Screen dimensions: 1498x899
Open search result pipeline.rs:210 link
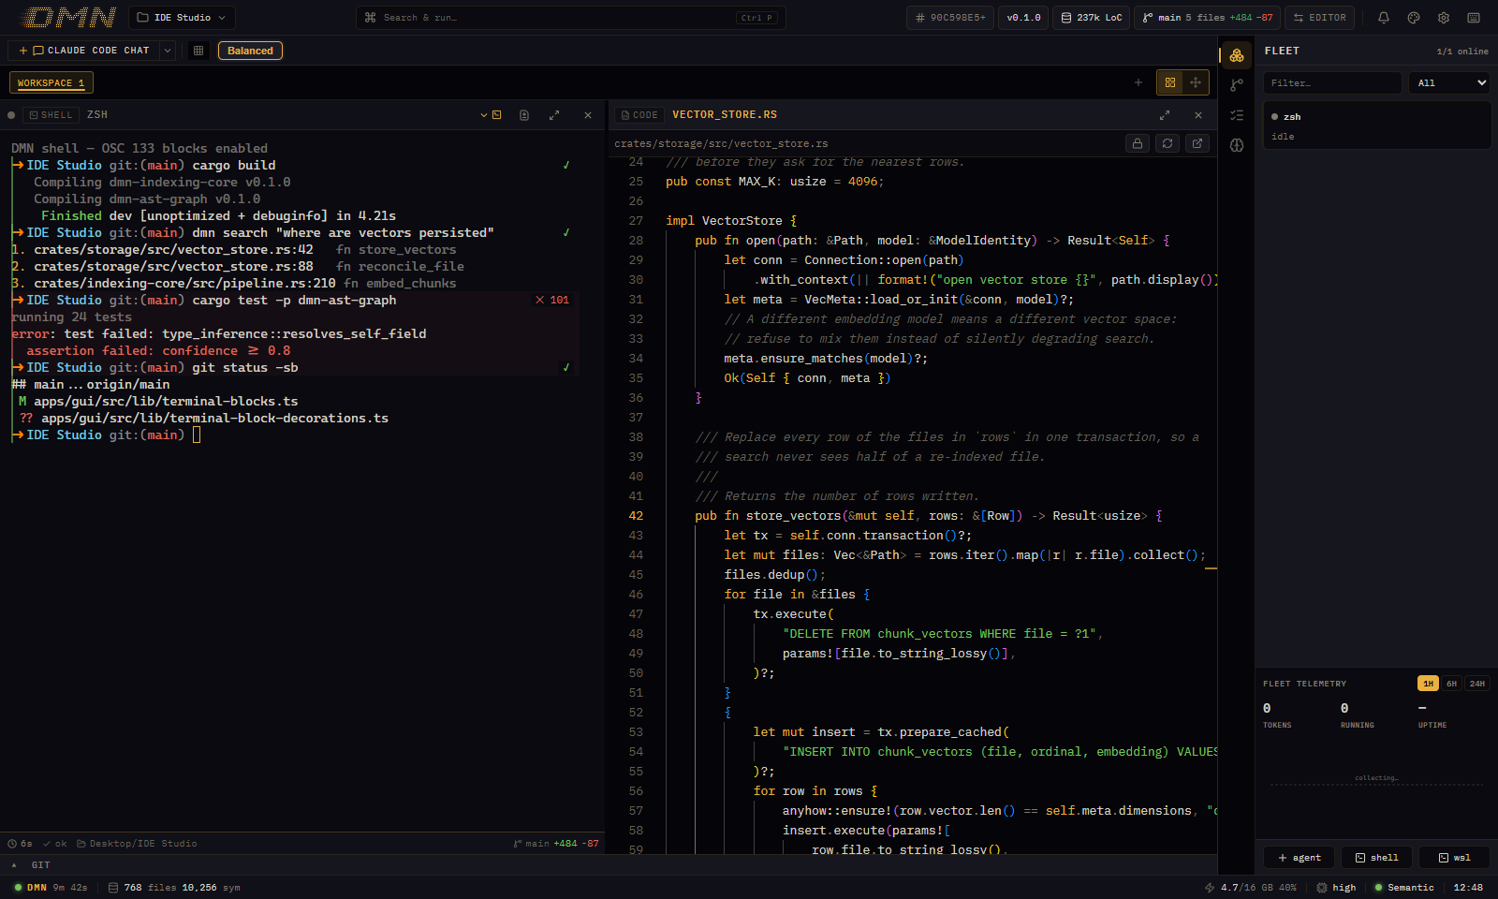click(x=184, y=284)
